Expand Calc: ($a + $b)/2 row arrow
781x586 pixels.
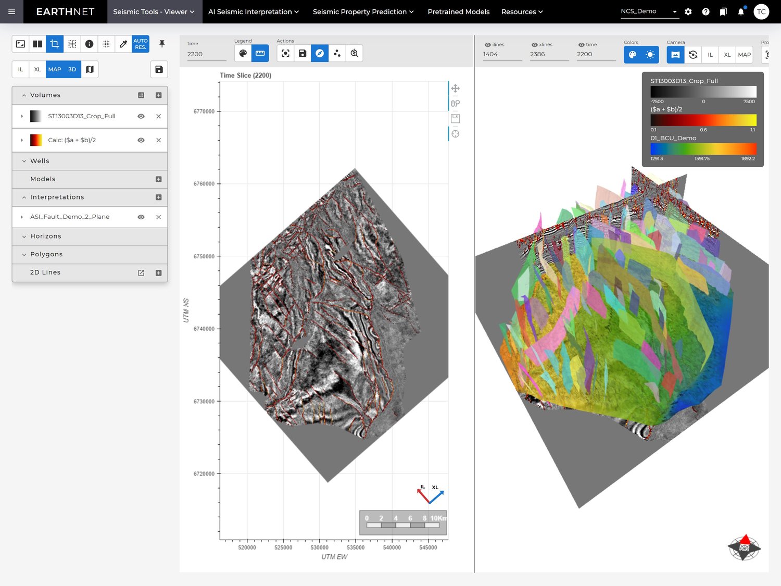pyautogui.click(x=22, y=140)
